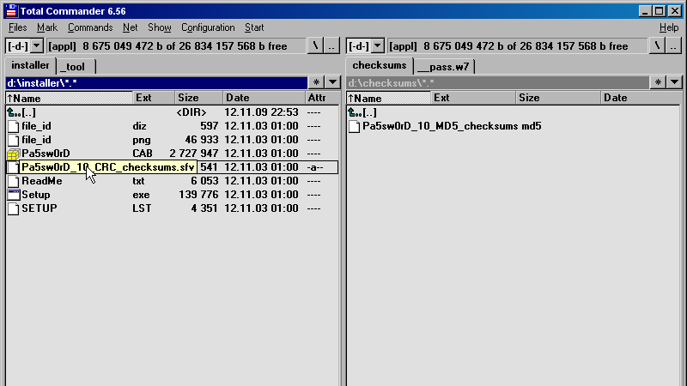The image size is (687, 386).
Task: Go to root directory in left panel
Action: pos(315,45)
